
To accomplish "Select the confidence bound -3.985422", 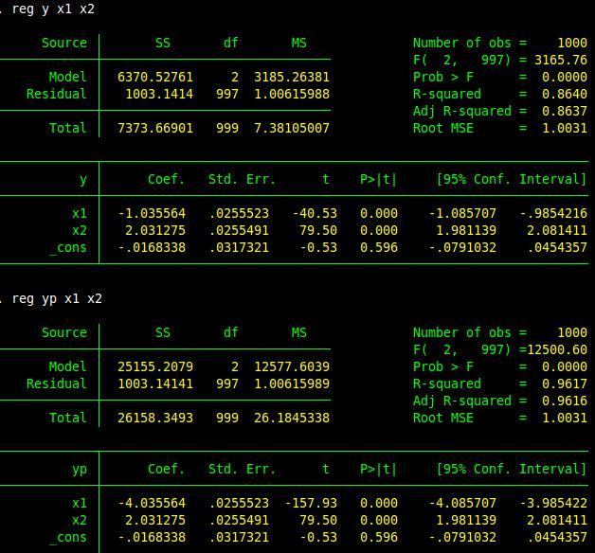I will coord(553,503).
